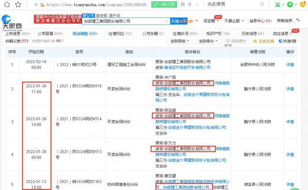The height and width of the screenshot is (190, 308).
Task: Open the Tianyancha logo home link
Action: [12, 23]
